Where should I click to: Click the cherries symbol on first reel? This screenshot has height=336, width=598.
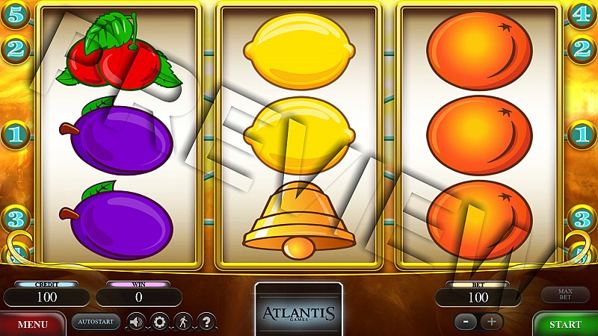[119, 51]
